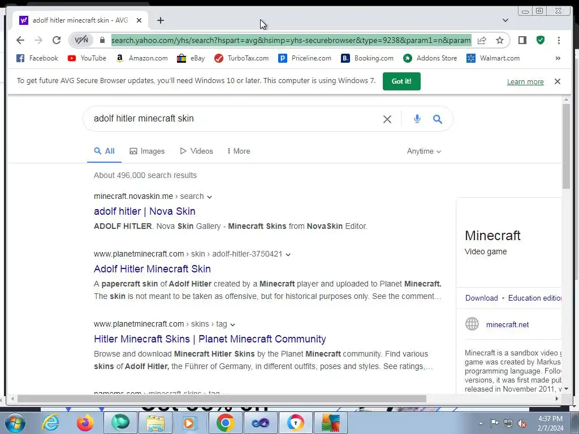
Task: Go back using the browser back arrow
Action: coord(20,40)
